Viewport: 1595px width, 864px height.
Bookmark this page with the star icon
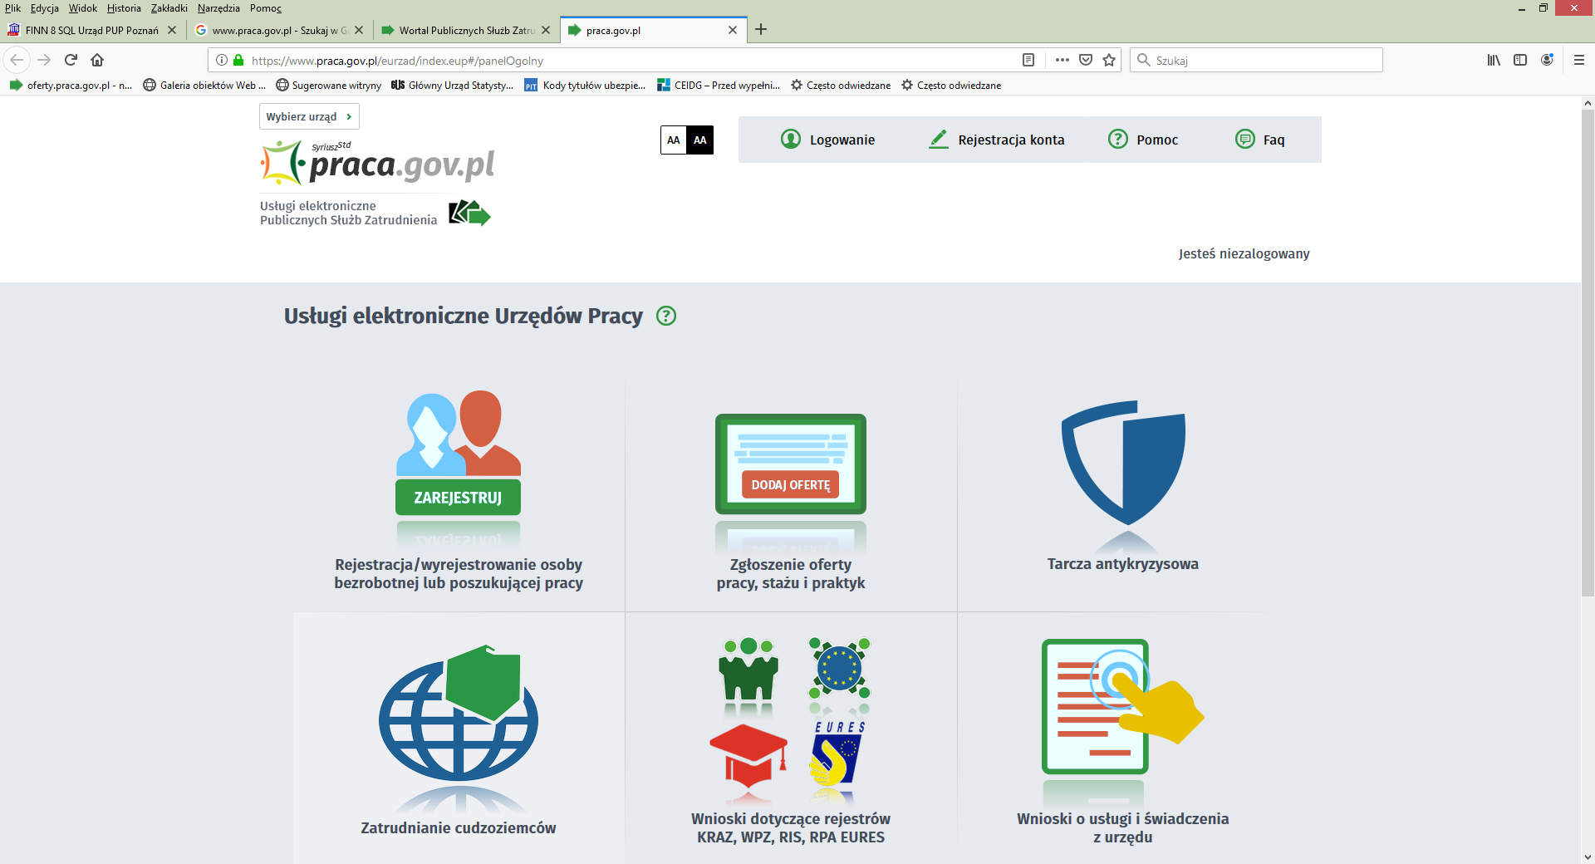pyautogui.click(x=1109, y=60)
